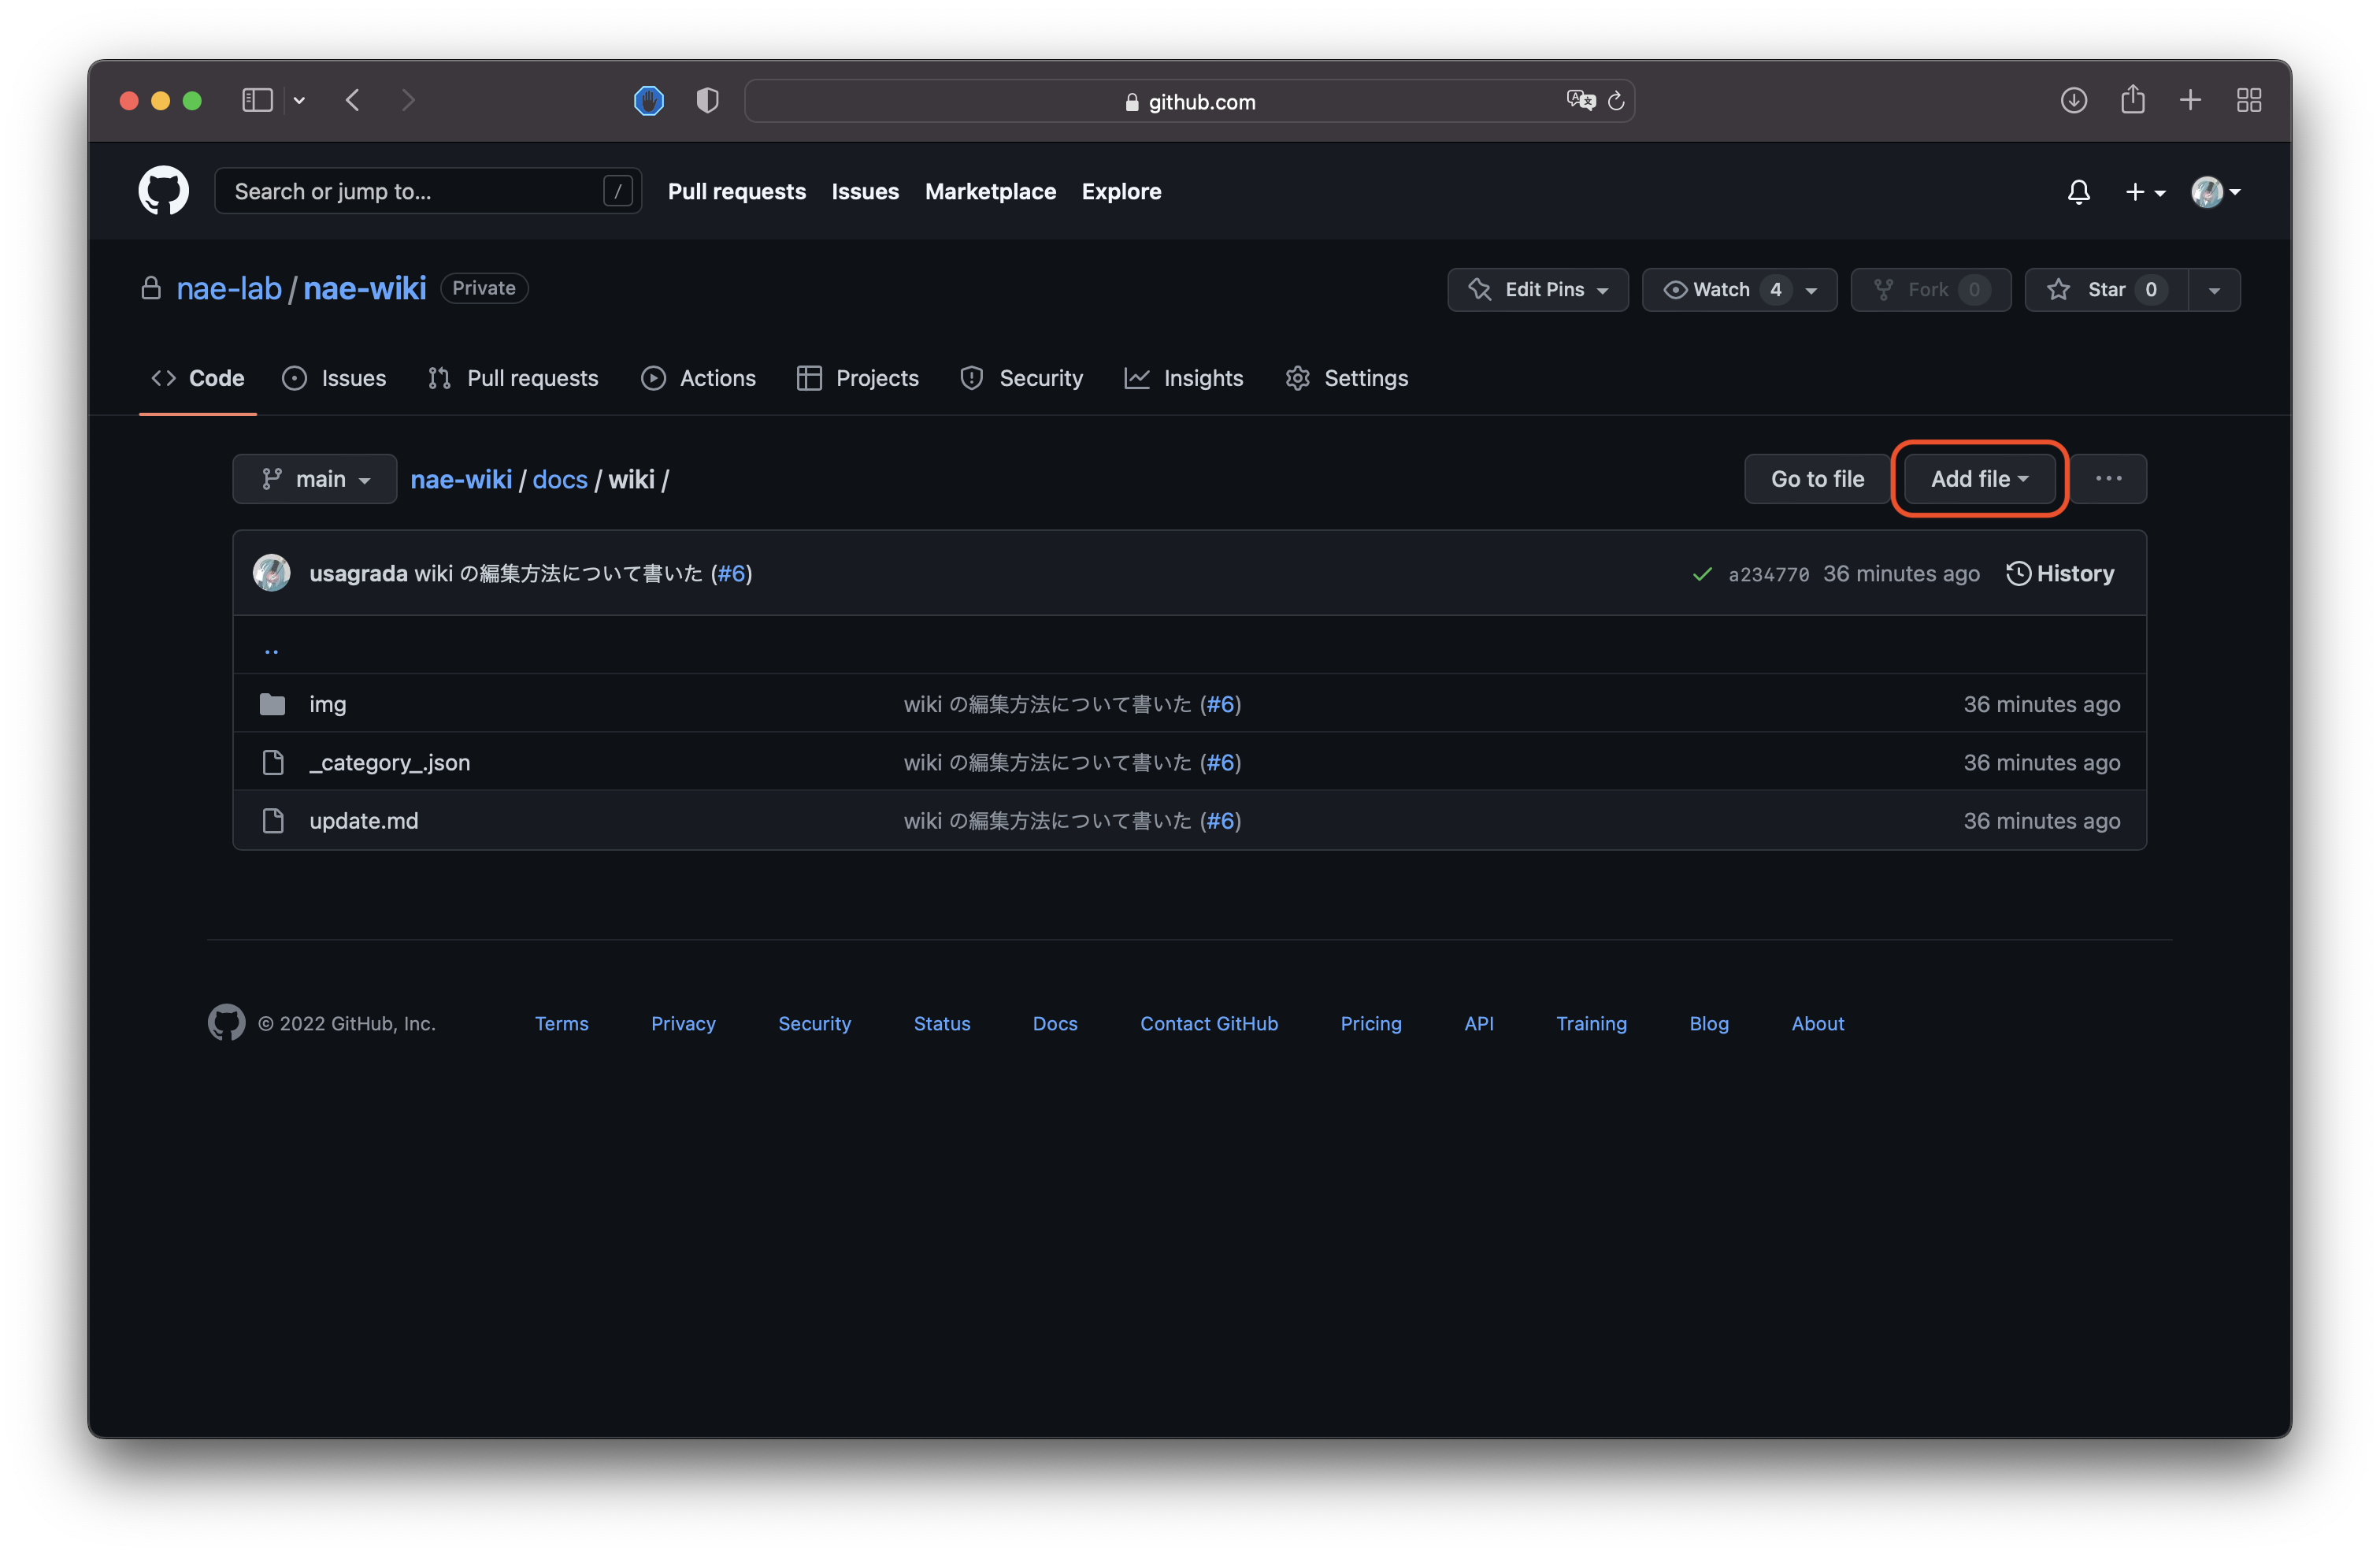The height and width of the screenshot is (1555, 2380).
Task: Open the notifications bell
Action: pyautogui.click(x=2079, y=192)
